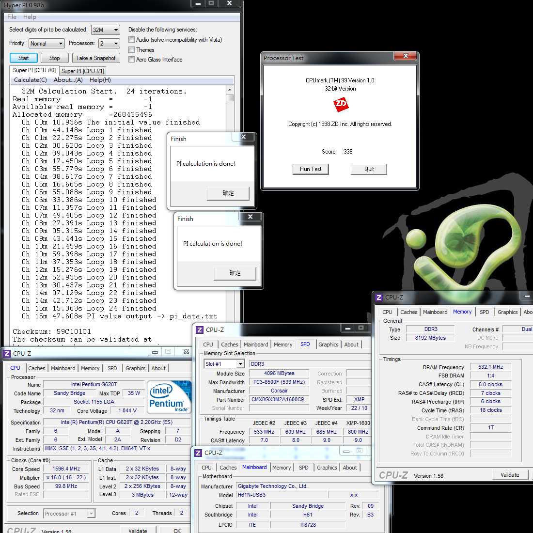Close the upper Finish dialog
The width and height of the screenshot is (533, 533).
pos(243,137)
